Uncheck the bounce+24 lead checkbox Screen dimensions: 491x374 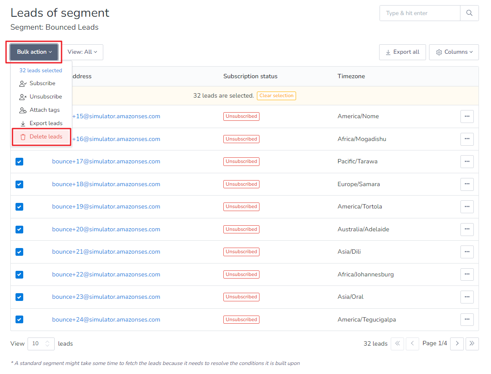[x=19, y=319]
